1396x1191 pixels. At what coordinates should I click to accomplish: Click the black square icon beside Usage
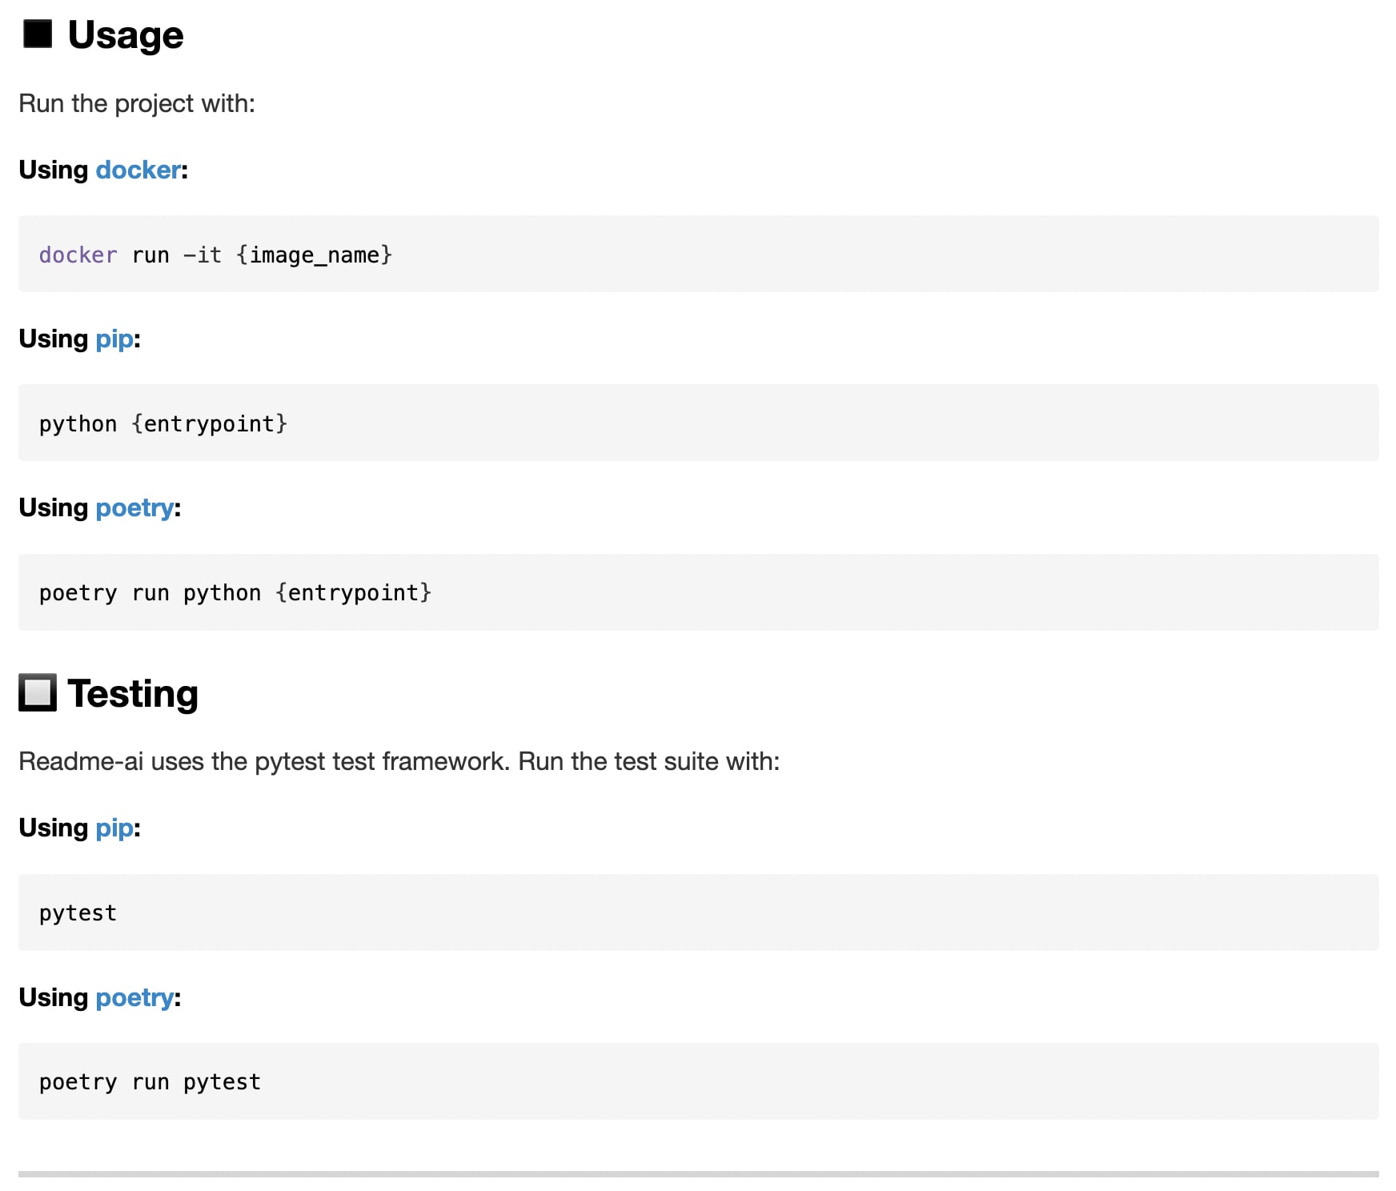(x=38, y=34)
